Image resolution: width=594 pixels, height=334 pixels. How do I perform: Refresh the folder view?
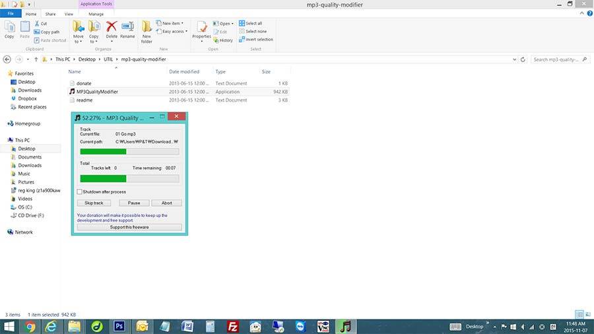click(x=523, y=59)
